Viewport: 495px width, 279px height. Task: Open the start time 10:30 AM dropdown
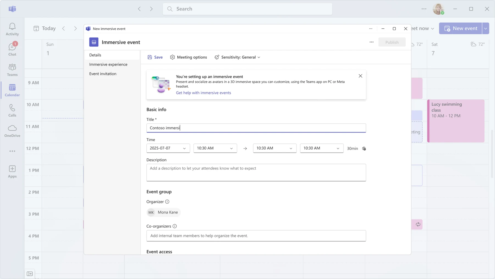click(215, 148)
